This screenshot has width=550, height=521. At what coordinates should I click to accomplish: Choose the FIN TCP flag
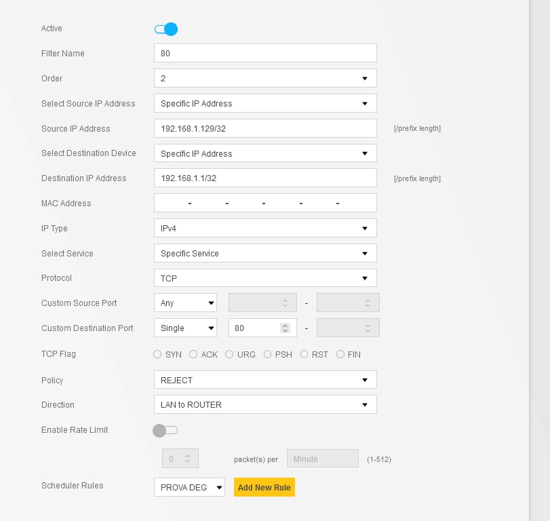[340, 354]
